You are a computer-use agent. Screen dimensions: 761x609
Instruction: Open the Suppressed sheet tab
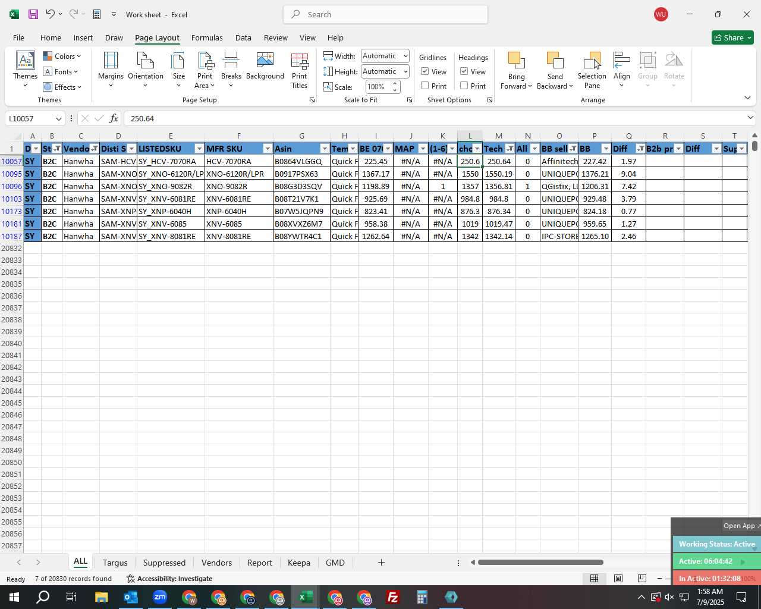pyautogui.click(x=164, y=563)
